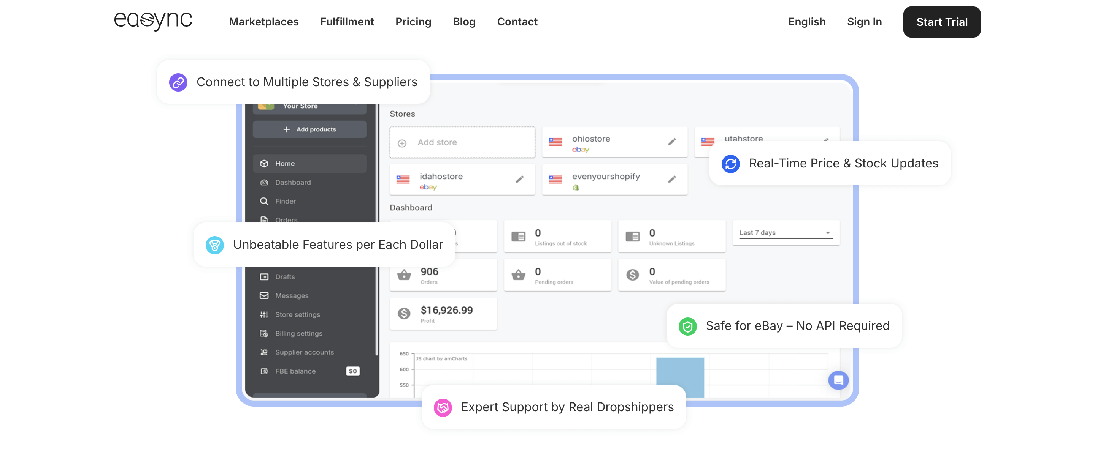Go to the Pricing page
Viewport: 1095px width, 467px height.
pyautogui.click(x=413, y=22)
